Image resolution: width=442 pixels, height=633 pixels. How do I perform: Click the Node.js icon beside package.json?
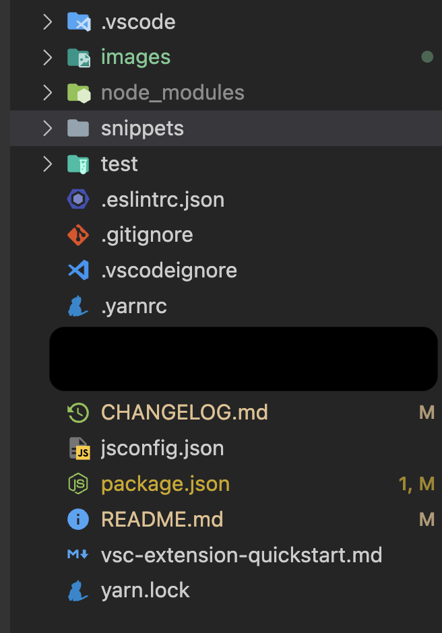[x=79, y=484]
